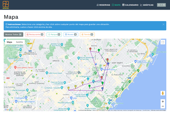Image resolution: width=170 pixels, height=115 pixels.
Task: Dismiss the blue instructions banner
Action: coord(163,24)
